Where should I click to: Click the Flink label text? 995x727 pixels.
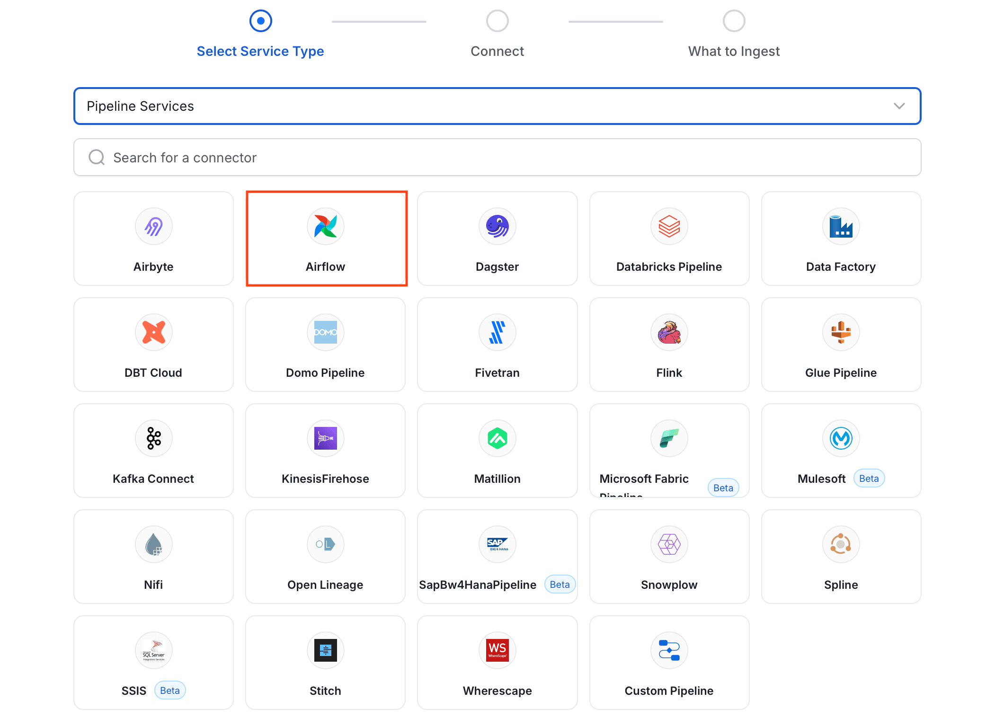tap(669, 373)
